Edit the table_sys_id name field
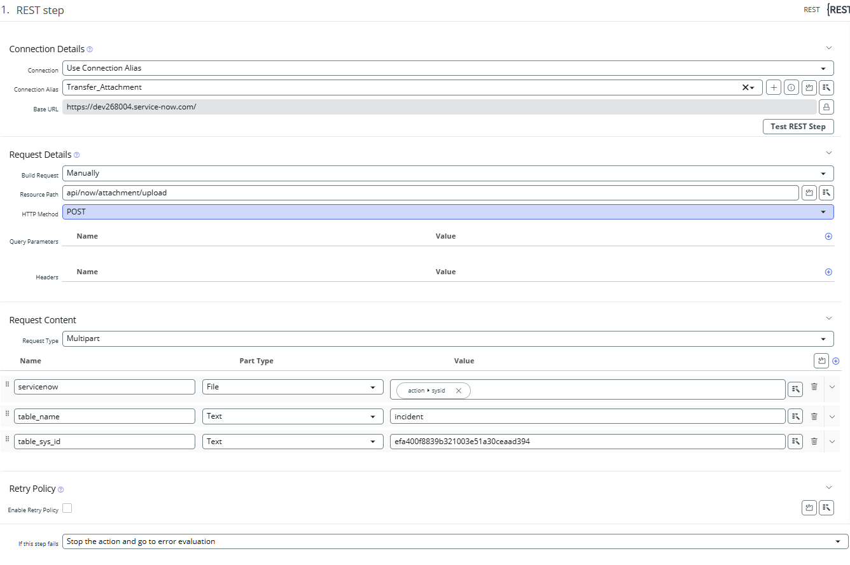 [x=104, y=442]
